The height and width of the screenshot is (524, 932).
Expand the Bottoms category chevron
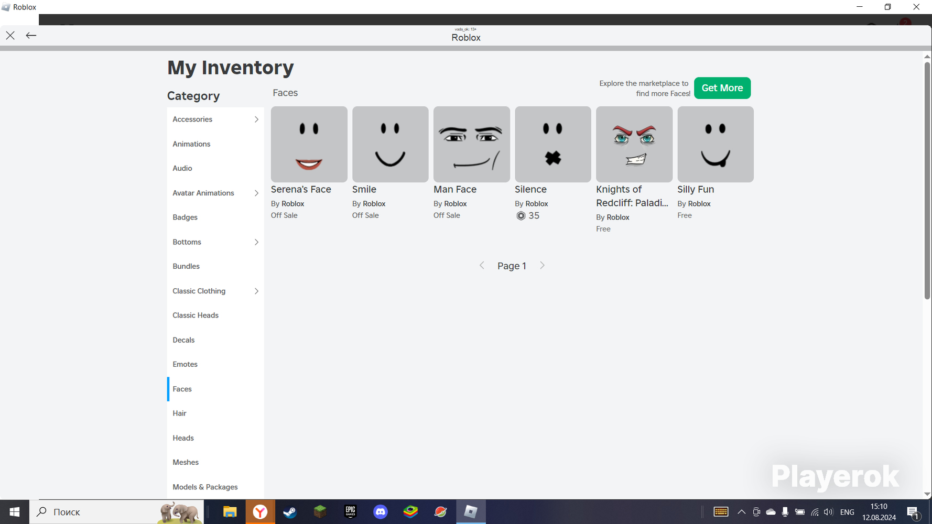[256, 242]
